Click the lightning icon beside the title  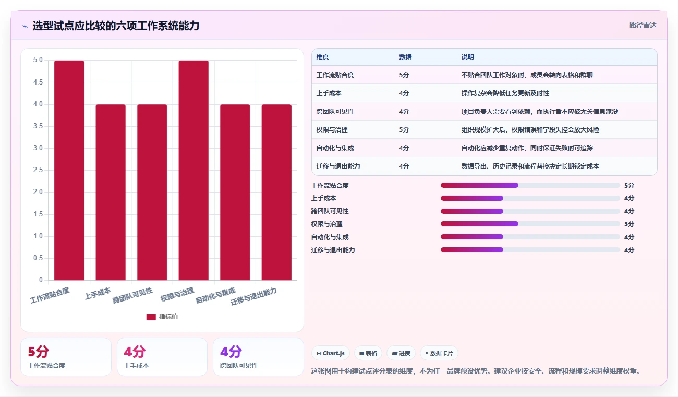pos(25,26)
